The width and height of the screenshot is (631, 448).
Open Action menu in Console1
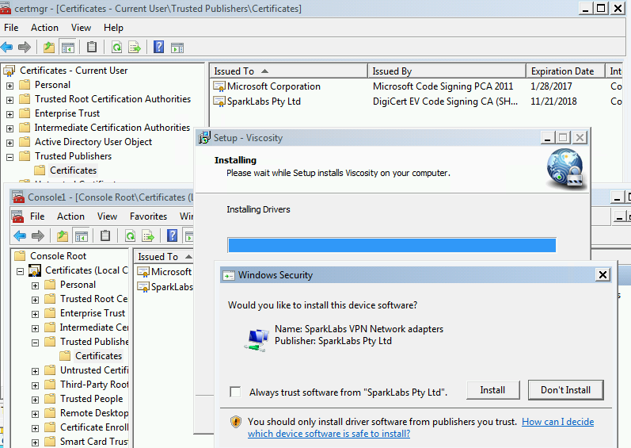[70, 216]
